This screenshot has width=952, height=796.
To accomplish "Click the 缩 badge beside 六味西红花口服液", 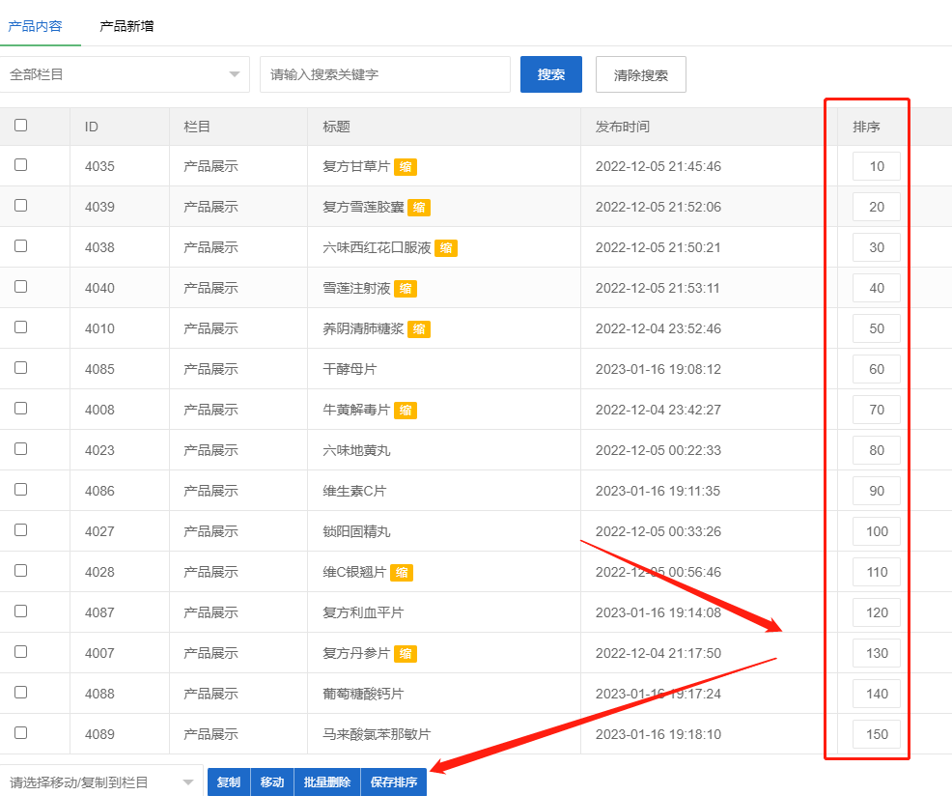I will click(446, 248).
